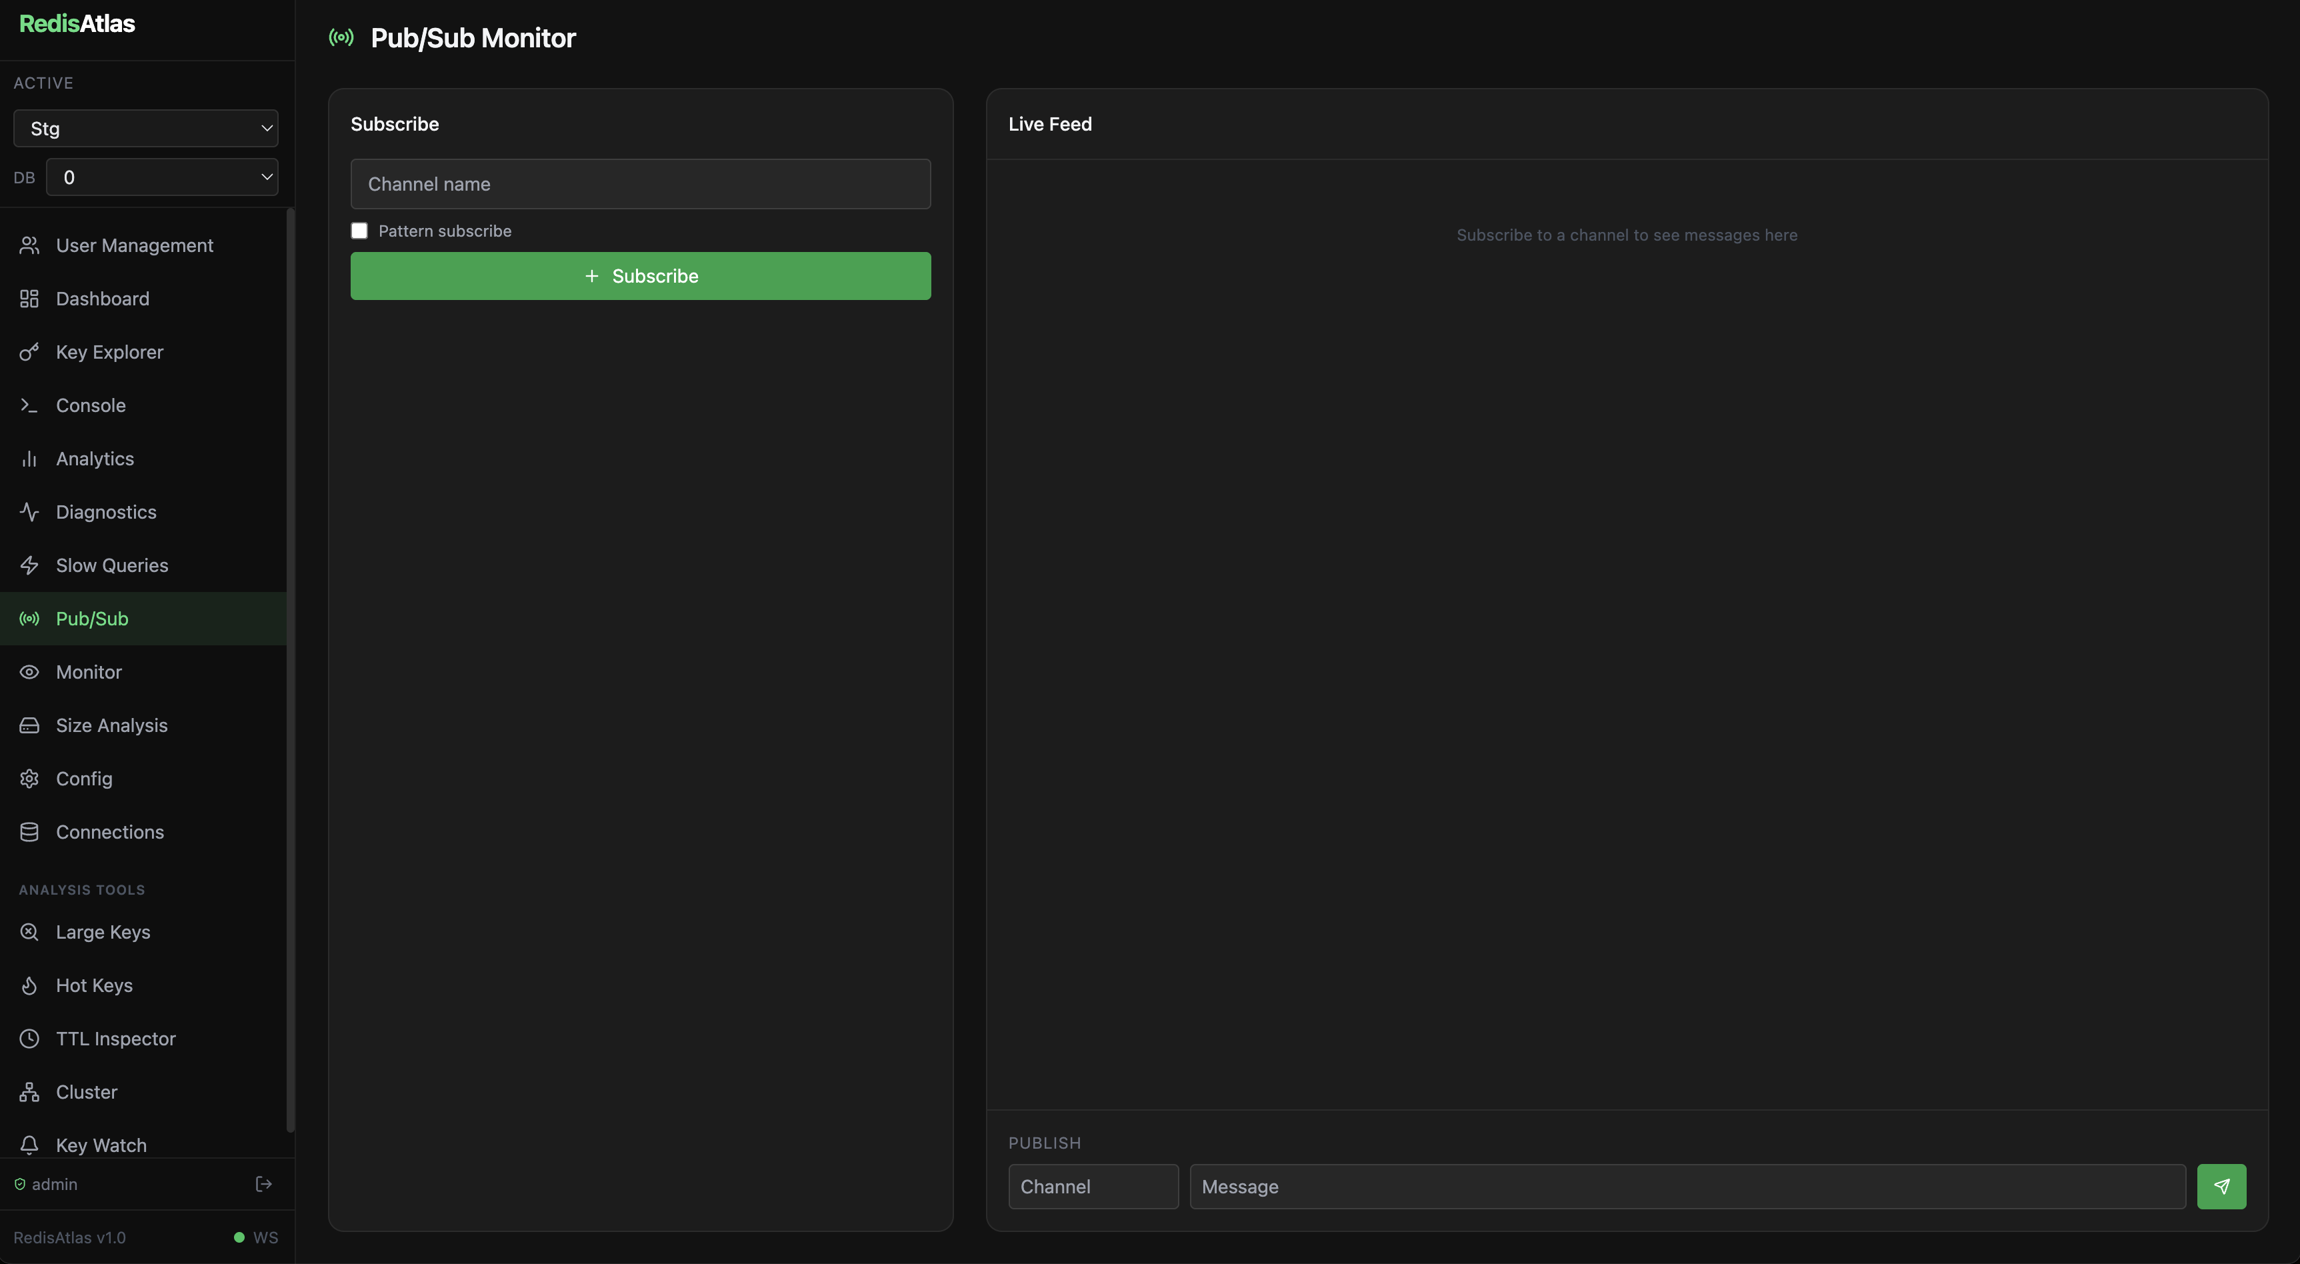Click the sidebar vertical scrollbar

click(290, 669)
